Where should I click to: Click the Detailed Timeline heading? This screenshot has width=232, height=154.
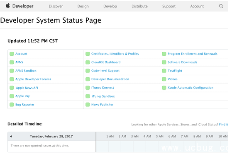[25, 124]
